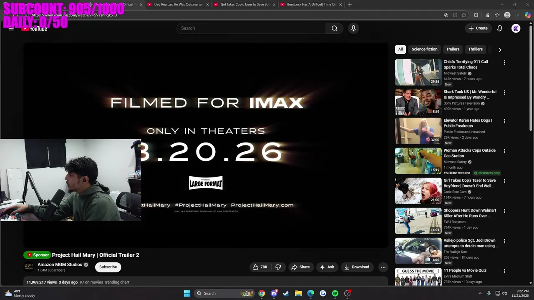The image size is (534, 300).
Task: Click the 11 People vs Movie Quiz title
Action: coord(465,270)
